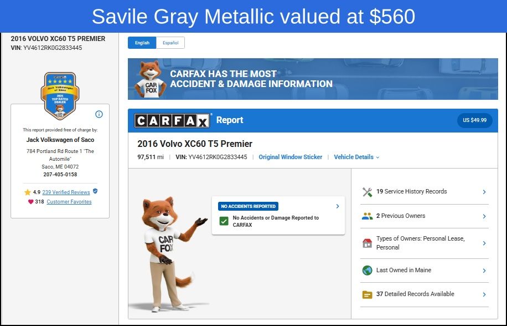Click the house Types of Owners icon
Image resolution: width=507 pixels, height=326 pixels.
pos(368,243)
